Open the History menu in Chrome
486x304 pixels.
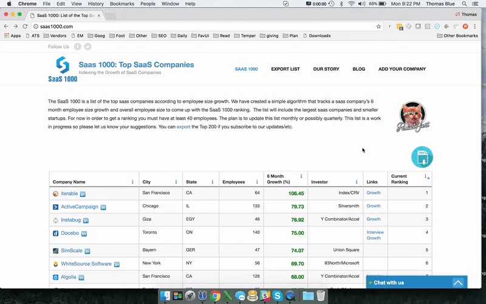[96, 4]
